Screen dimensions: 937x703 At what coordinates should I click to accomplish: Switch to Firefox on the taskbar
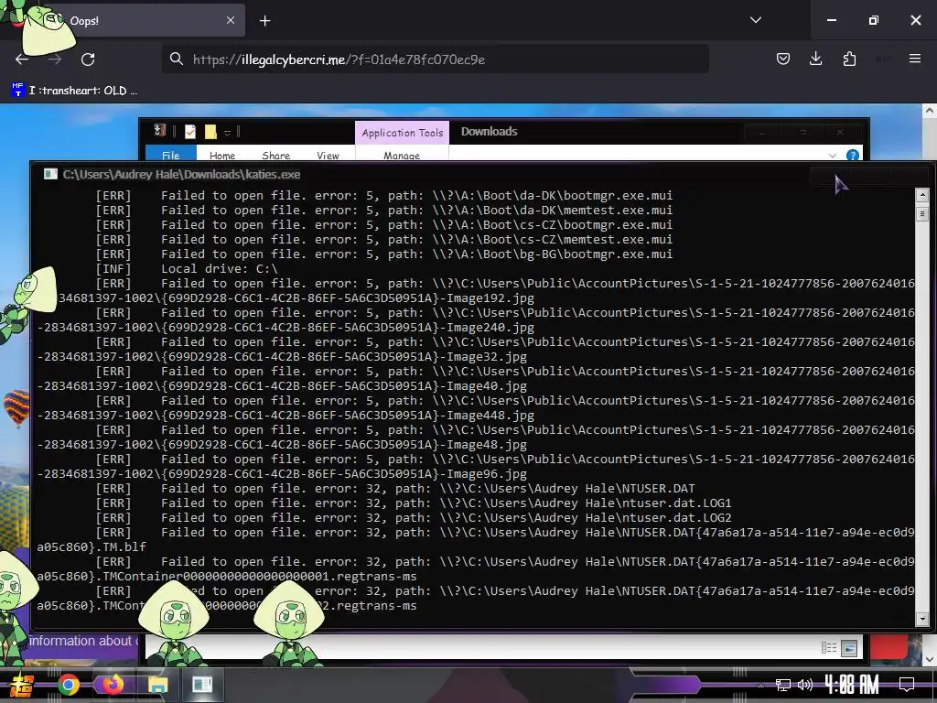click(113, 685)
